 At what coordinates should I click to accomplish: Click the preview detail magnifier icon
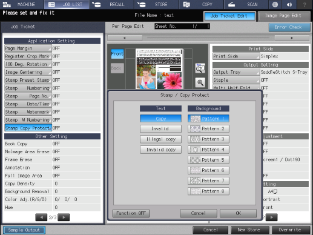pos(200,68)
